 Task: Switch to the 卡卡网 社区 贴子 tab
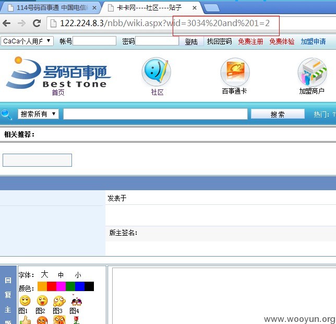coord(151,8)
